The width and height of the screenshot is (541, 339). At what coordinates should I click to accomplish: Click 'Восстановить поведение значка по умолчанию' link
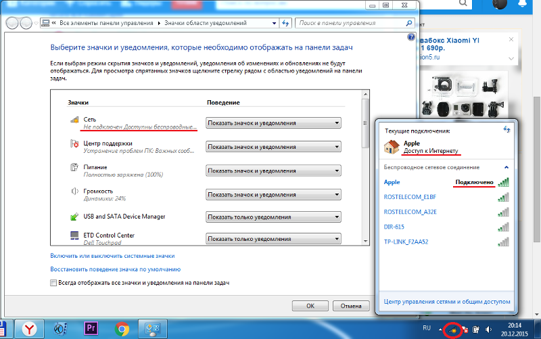[115, 269]
